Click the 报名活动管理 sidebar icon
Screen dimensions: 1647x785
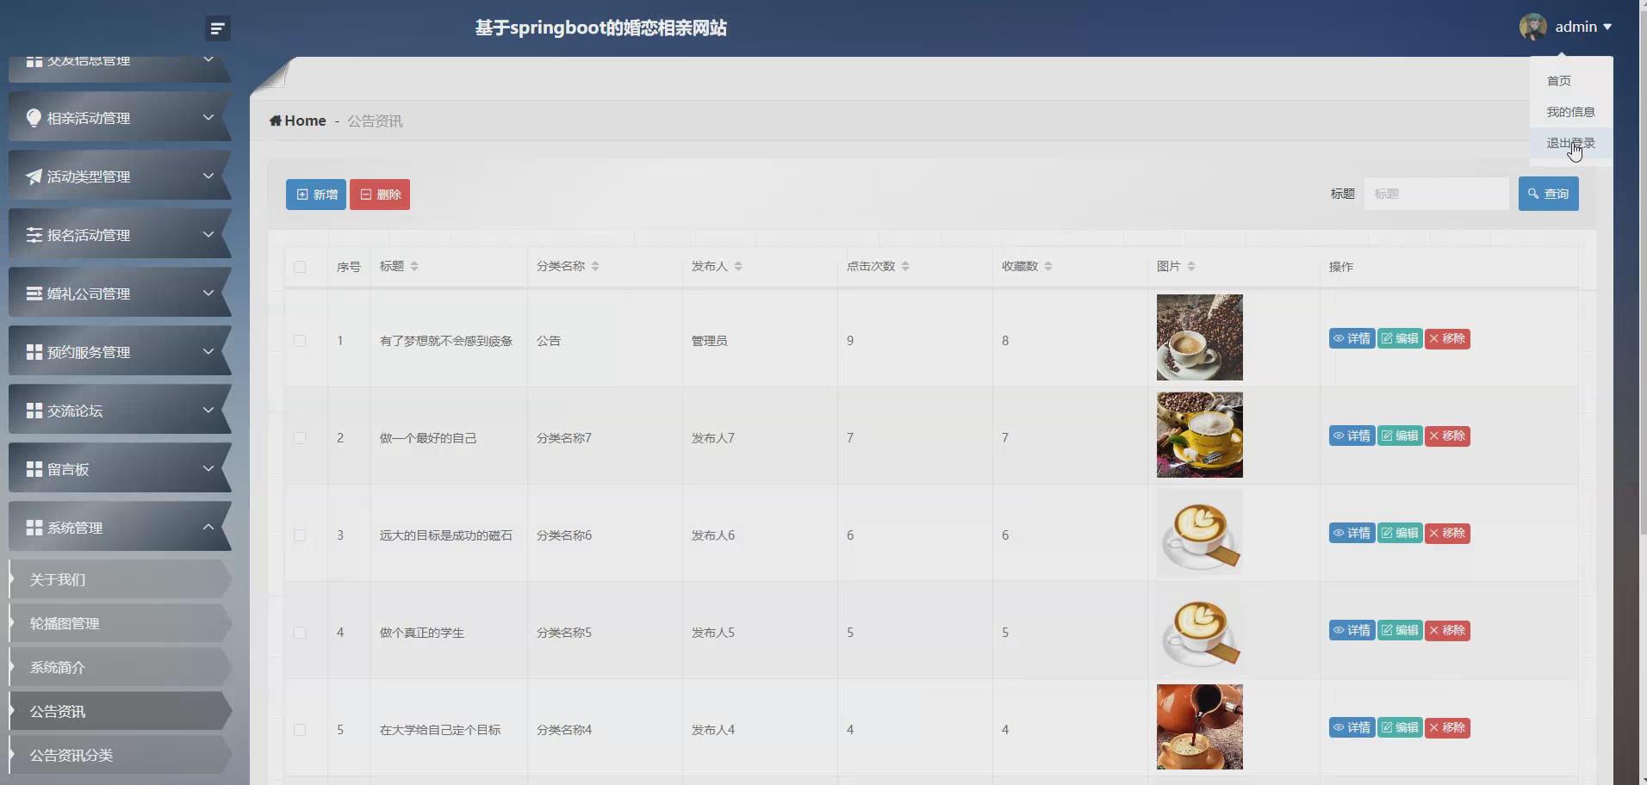click(34, 234)
